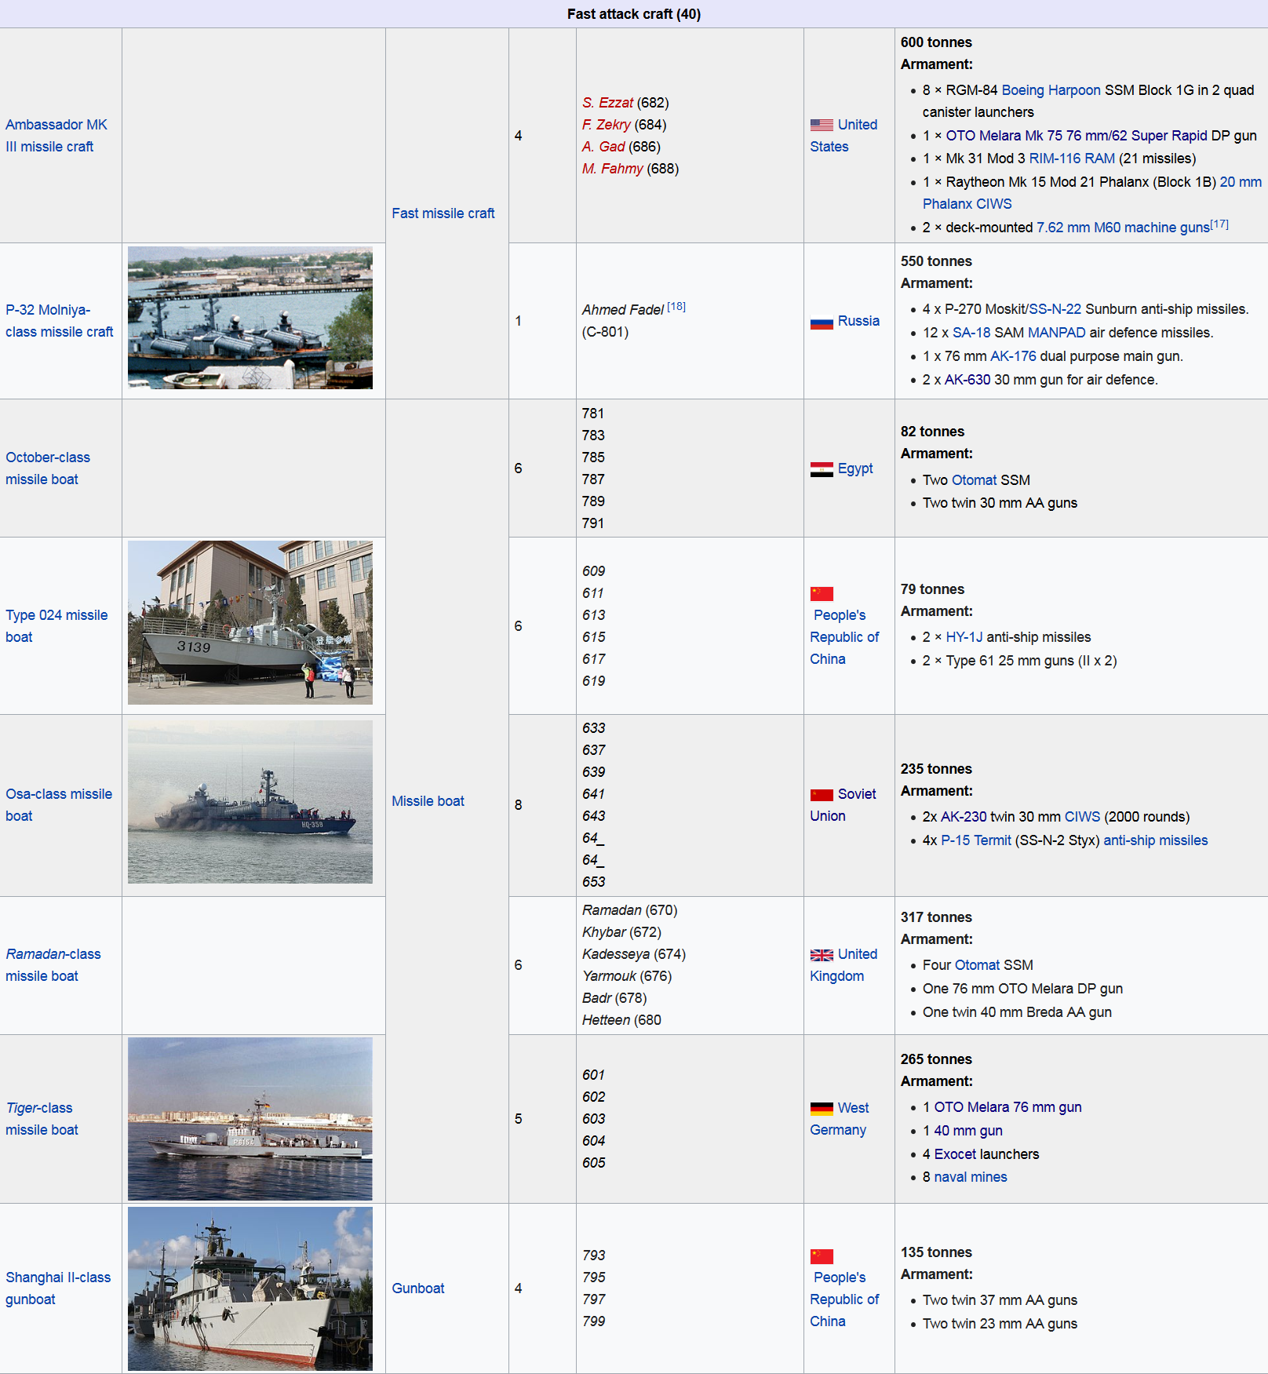1268x1374 pixels.
Task: Click the Egypt country link text
Action: (x=855, y=468)
